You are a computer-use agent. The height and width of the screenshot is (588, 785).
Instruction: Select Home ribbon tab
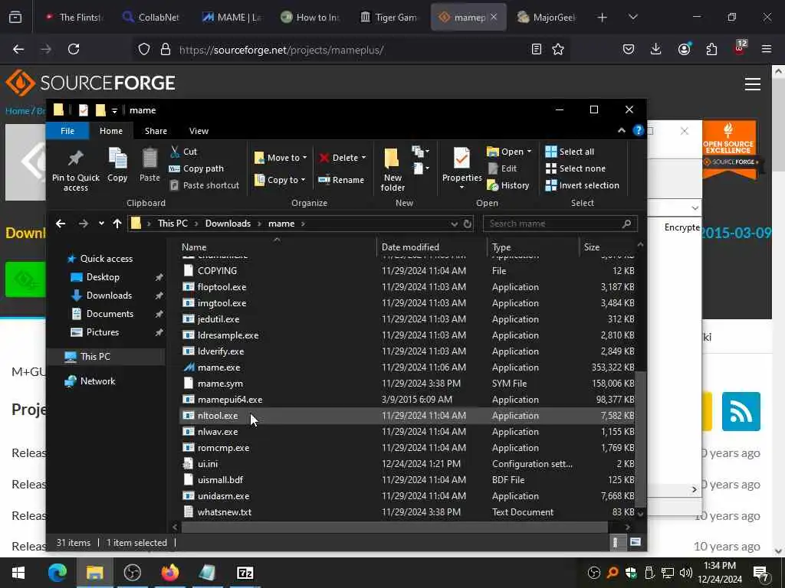coord(111,131)
